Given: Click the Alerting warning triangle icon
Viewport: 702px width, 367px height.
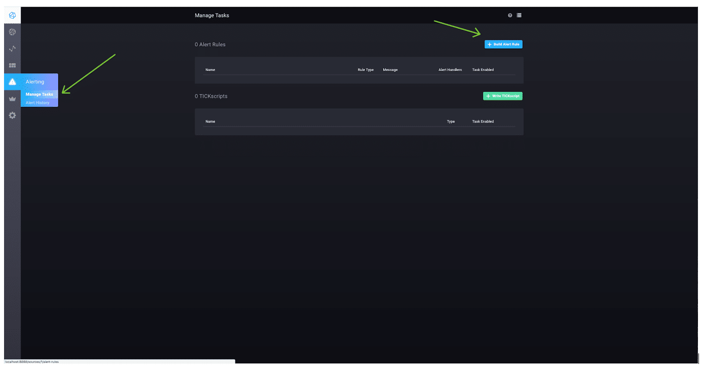Looking at the screenshot, I should click(x=12, y=82).
